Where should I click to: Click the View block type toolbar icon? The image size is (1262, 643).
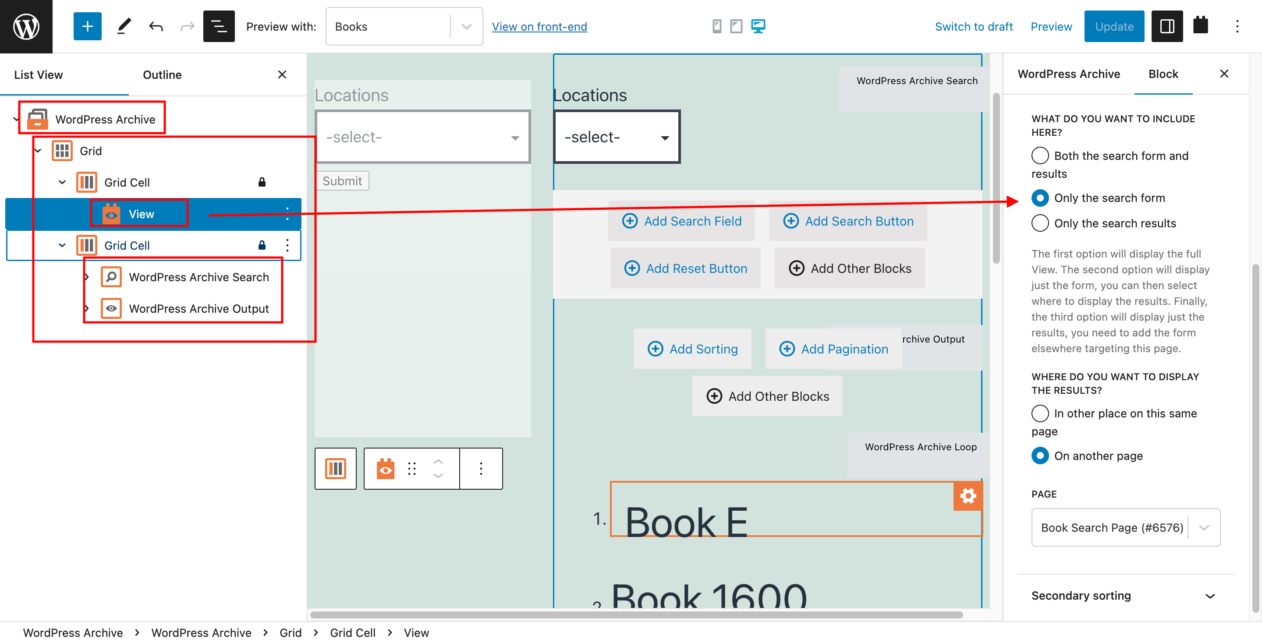point(386,469)
